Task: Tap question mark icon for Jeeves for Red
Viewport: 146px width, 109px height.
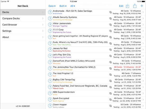Action: (x=50, y=49)
